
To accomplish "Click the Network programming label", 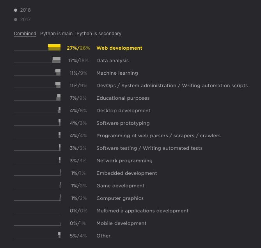I will click(124, 161).
